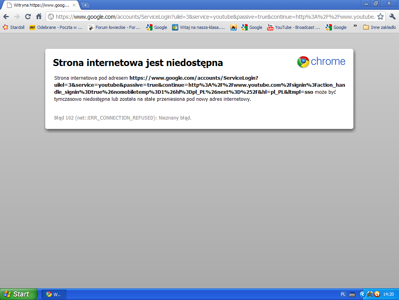Click the unlabeled orange picture bookmark icon
Screen dimensions: 399x300
(234, 27)
